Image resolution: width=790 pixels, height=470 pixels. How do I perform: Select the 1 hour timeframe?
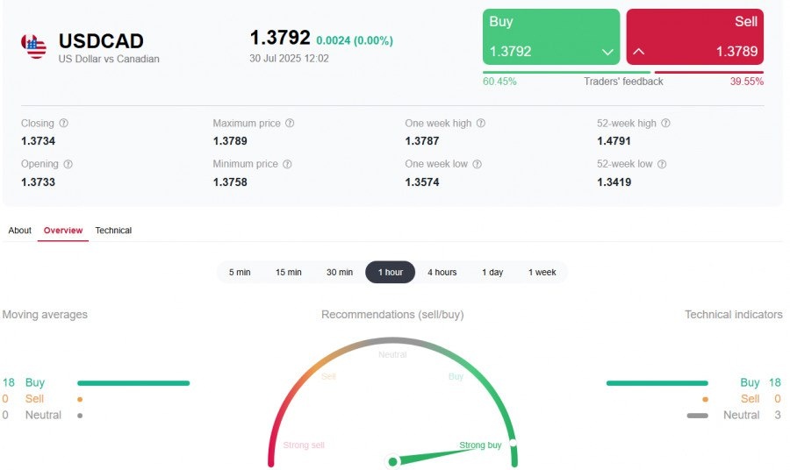click(x=391, y=272)
